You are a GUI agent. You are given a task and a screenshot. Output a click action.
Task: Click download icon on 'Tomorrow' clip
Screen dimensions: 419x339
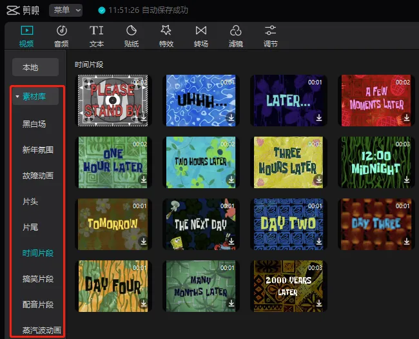[144, 241]
